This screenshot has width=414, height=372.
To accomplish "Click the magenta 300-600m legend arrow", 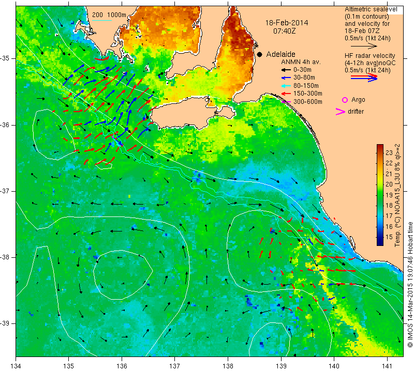I will point(286,101).
